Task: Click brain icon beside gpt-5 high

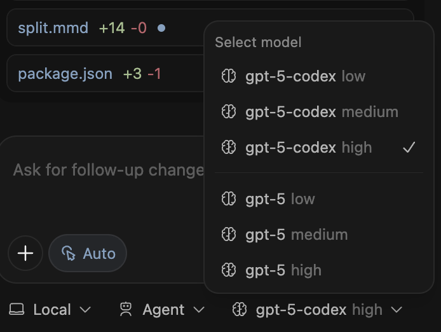Action: coord(228,270)
